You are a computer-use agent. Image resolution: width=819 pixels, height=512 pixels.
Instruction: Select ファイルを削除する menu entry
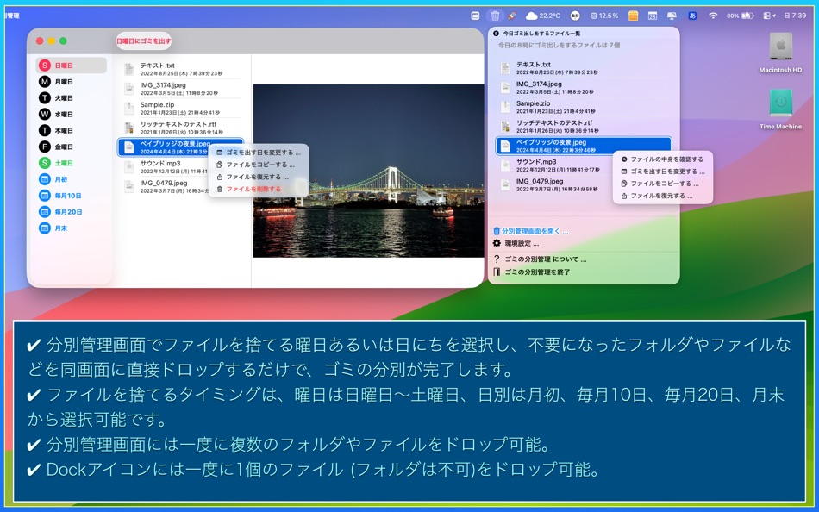[254, 189]
